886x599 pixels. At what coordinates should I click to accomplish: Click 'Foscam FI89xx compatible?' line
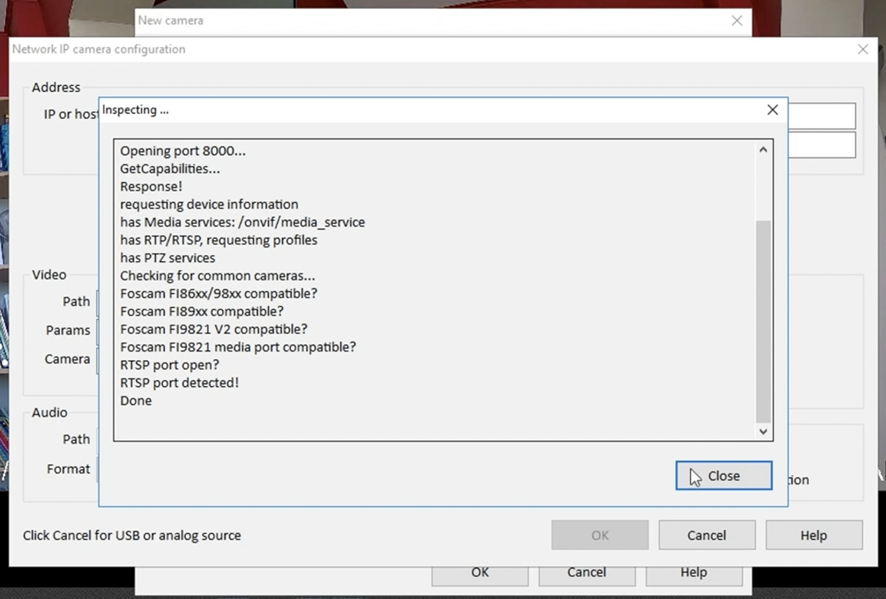(x=202, y=311)
